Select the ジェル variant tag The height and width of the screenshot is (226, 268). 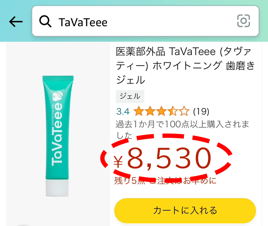tap(130, 96)
